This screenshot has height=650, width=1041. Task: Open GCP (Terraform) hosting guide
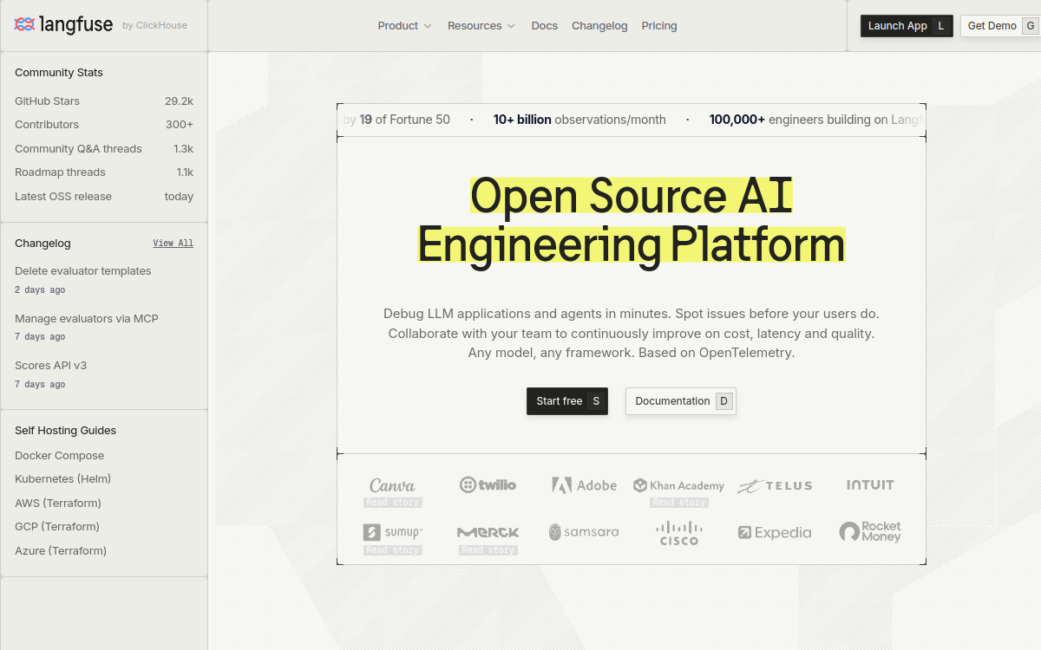click(57, 527)
